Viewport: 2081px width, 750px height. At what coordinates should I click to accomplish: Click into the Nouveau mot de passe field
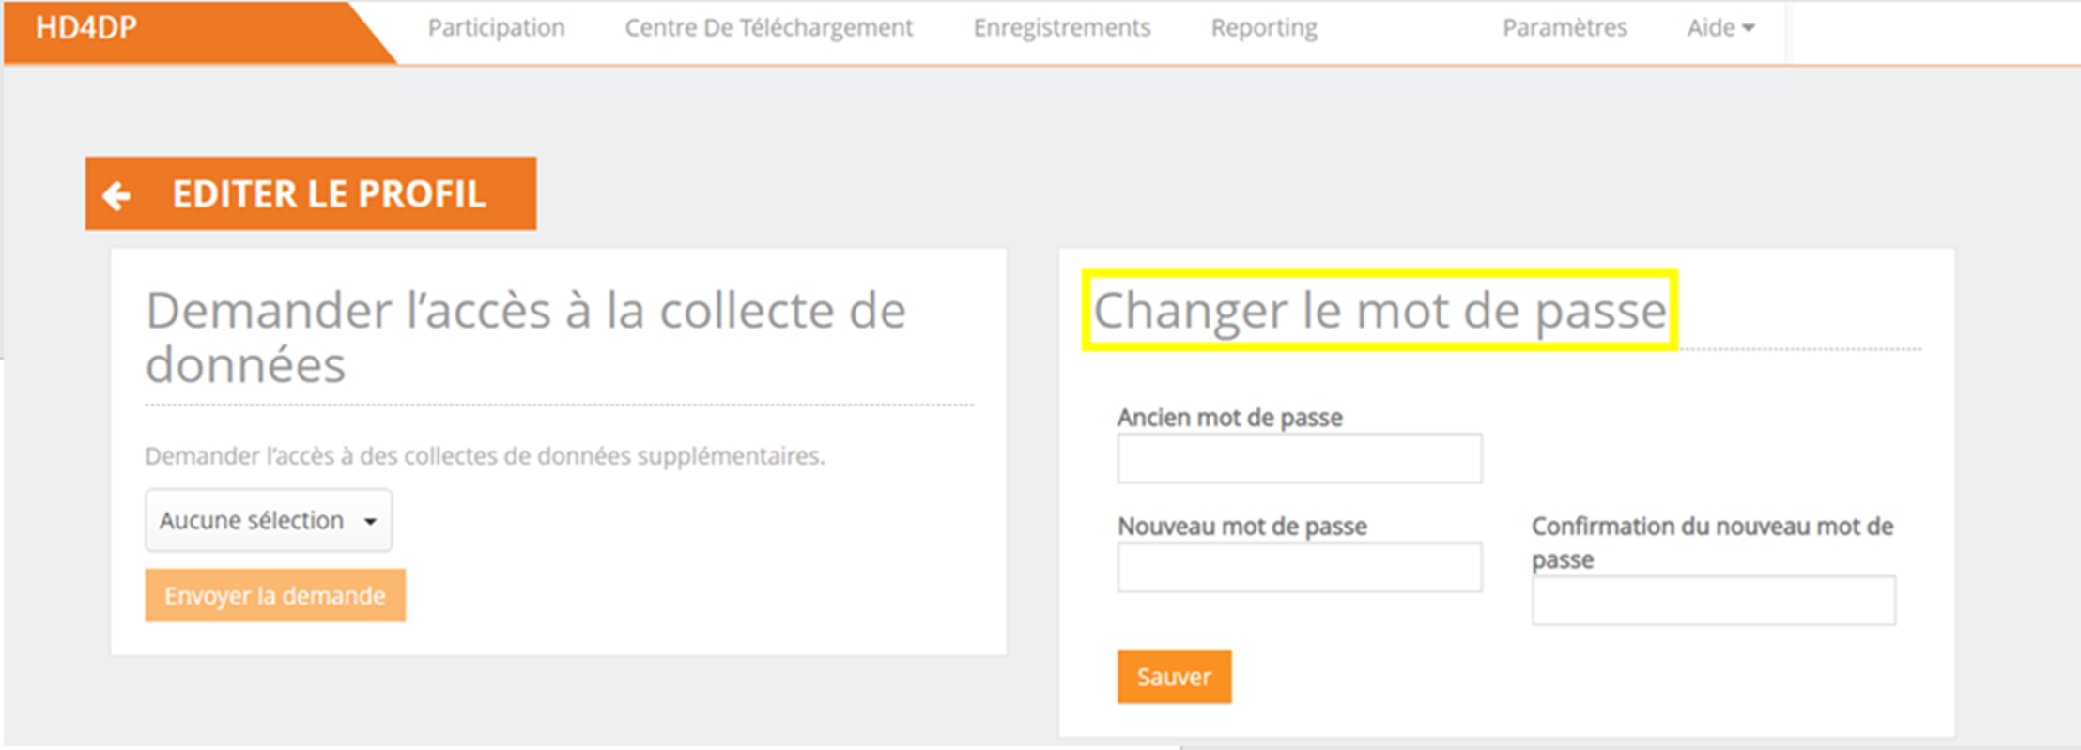point(1299,567)
